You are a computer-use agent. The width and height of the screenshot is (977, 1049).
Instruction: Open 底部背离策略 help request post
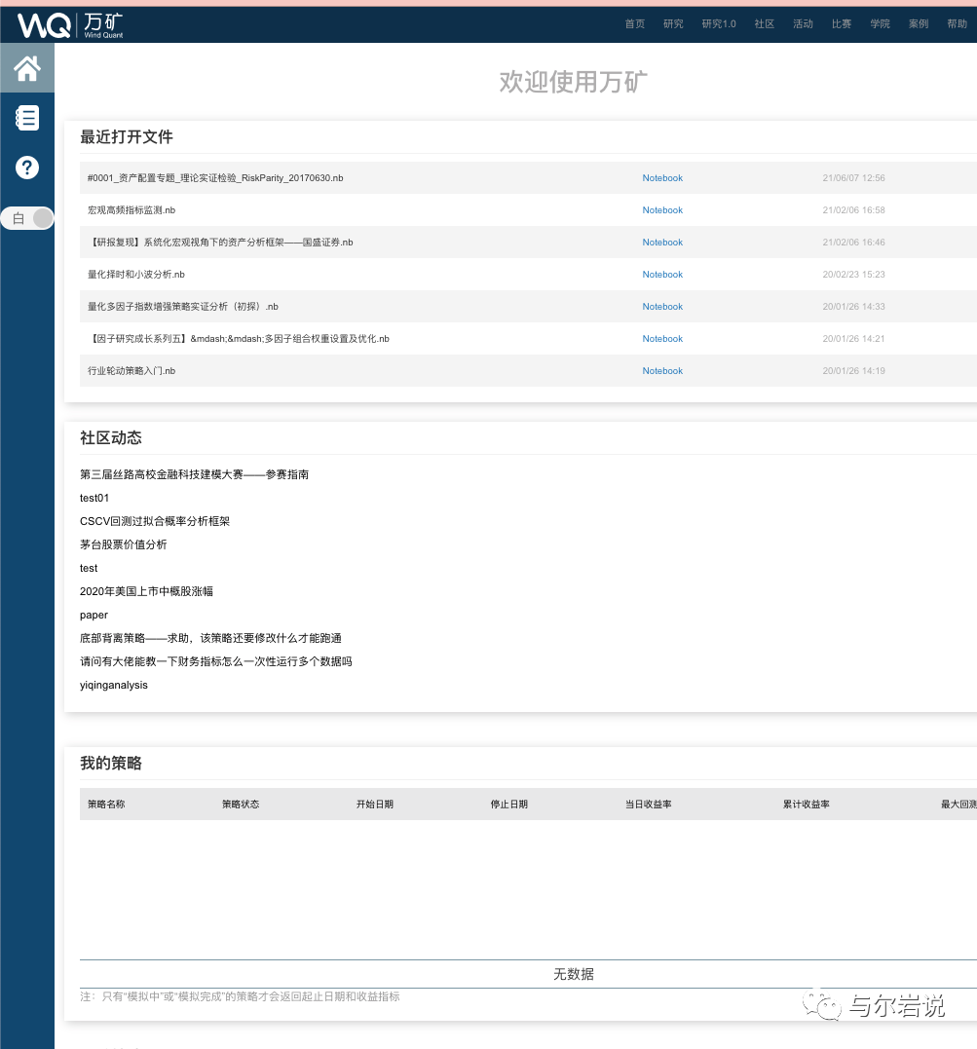point(210,638)
